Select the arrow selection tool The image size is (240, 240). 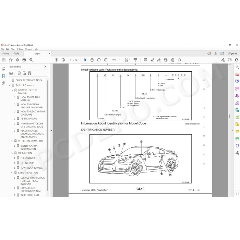coord(85,60)
